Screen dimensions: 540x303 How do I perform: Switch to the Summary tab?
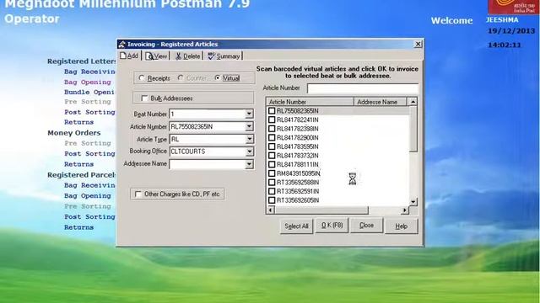click(x=224, y=56)
